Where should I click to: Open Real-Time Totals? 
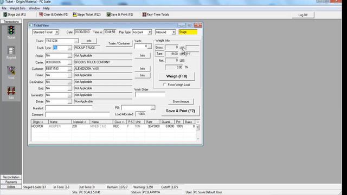point(156,15)
